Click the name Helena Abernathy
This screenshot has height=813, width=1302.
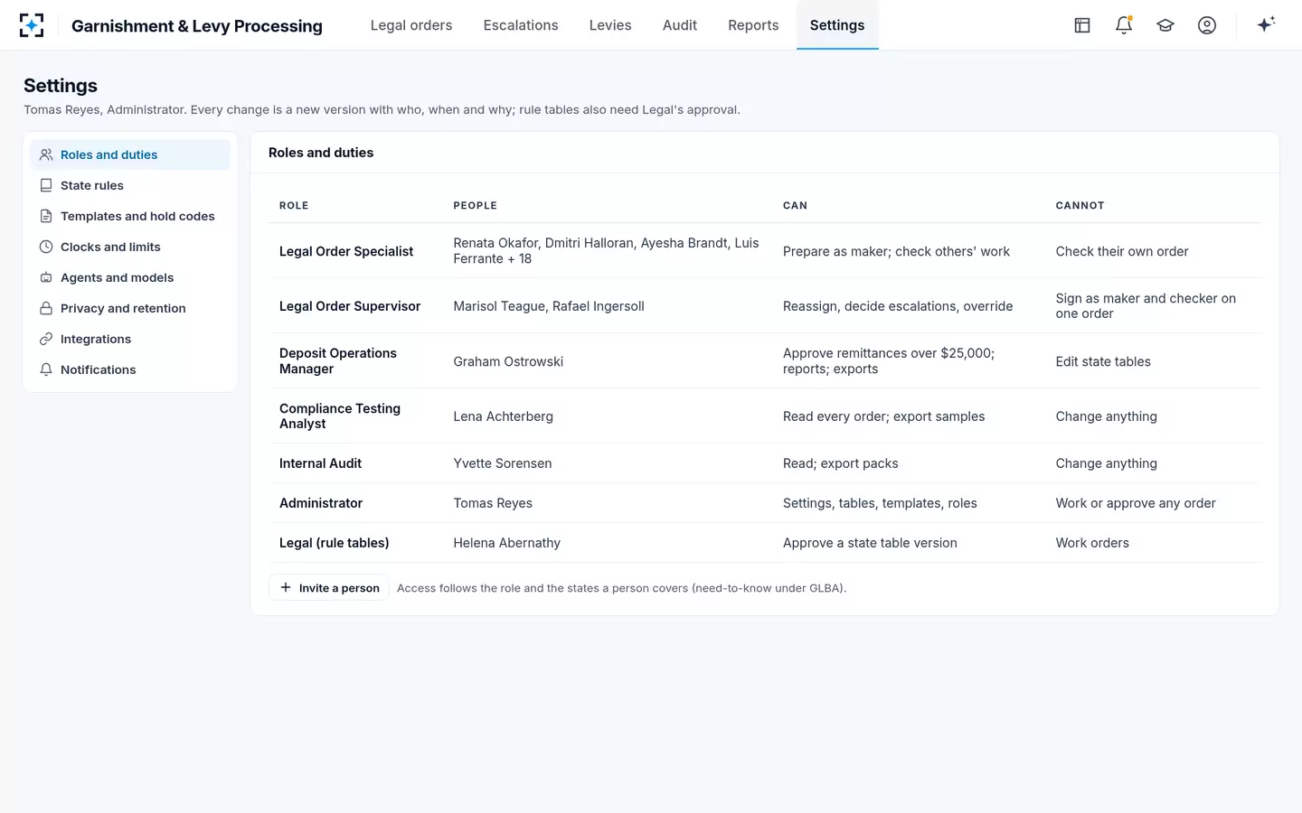[507, 543]
